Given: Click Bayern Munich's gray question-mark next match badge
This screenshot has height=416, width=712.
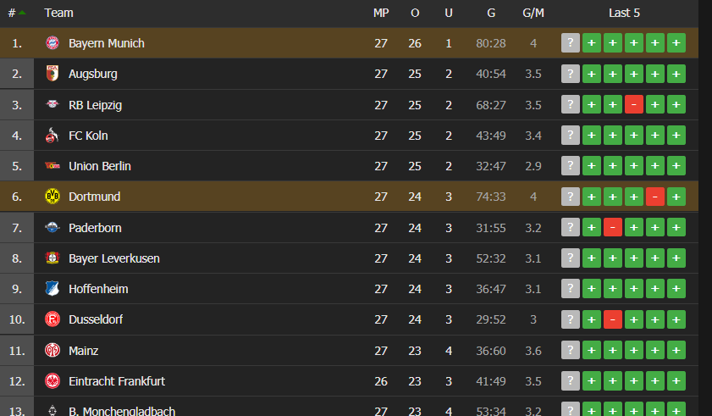Looking at the screenshot, I should (571, 43).
